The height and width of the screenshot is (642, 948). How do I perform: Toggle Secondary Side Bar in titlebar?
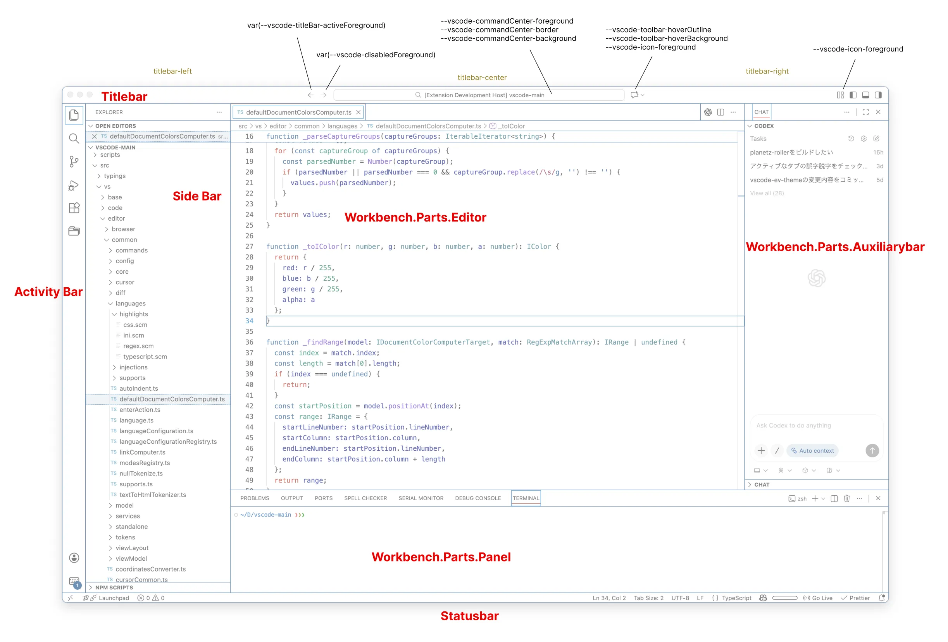[x=878, y=95]
